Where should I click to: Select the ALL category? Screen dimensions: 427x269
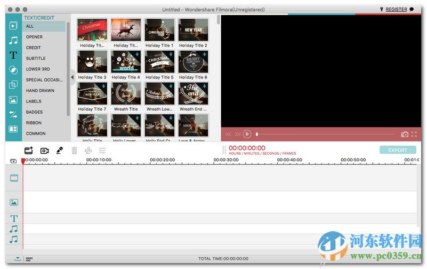click(44, 27)
